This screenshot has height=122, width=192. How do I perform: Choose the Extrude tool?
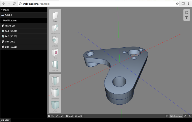(x=55, y=40)
